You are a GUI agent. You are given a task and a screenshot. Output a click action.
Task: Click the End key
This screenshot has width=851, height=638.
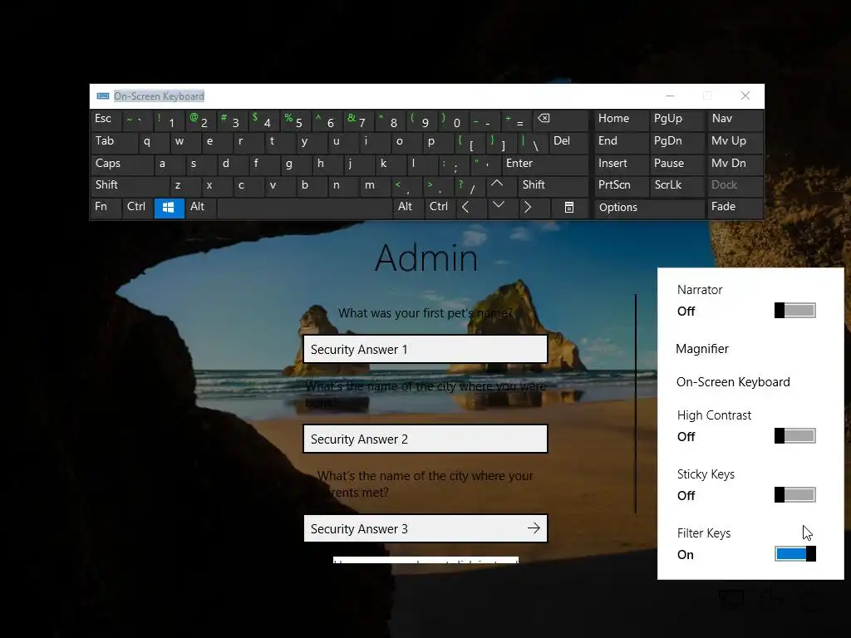coord(622,142)
